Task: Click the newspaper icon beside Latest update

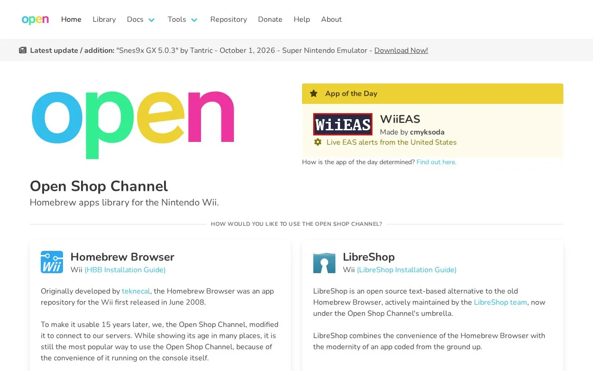Action: click(23, 50)
